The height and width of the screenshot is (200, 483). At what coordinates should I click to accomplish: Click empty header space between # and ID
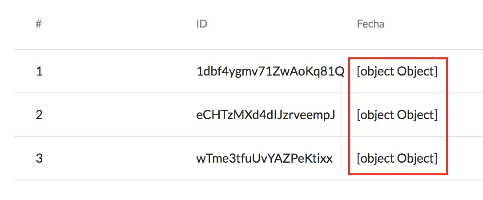(119, 24)
